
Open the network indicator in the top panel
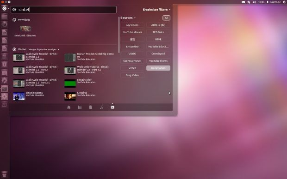click(x=249, y=2)
